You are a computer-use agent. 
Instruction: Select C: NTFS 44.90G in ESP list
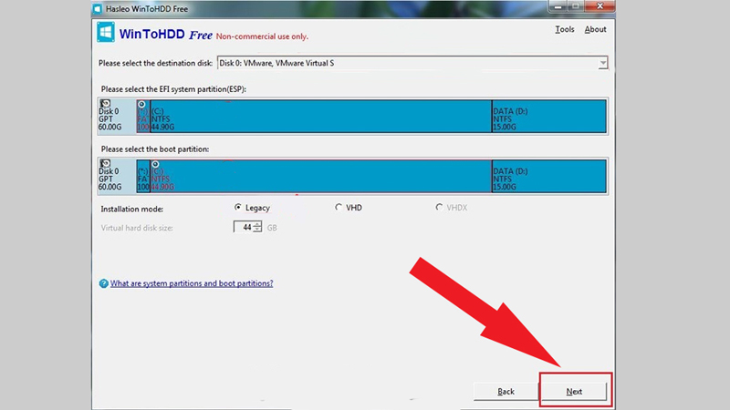pos(321,117)
